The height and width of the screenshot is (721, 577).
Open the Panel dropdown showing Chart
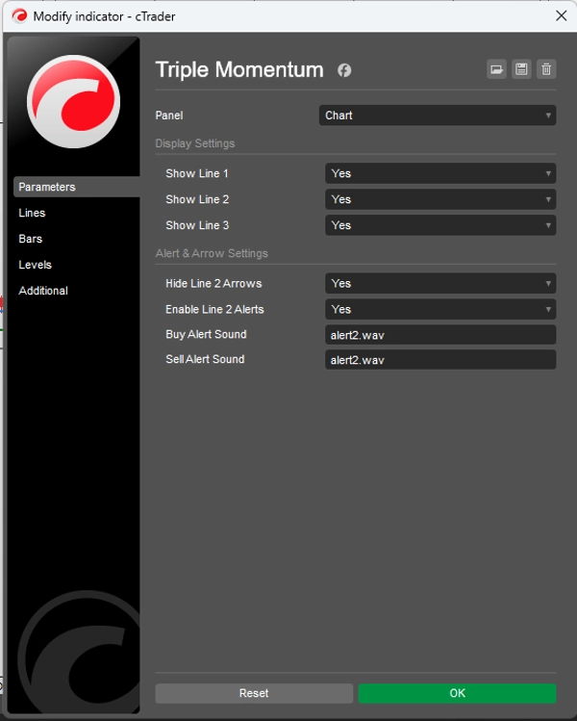(x=438, y=116)
